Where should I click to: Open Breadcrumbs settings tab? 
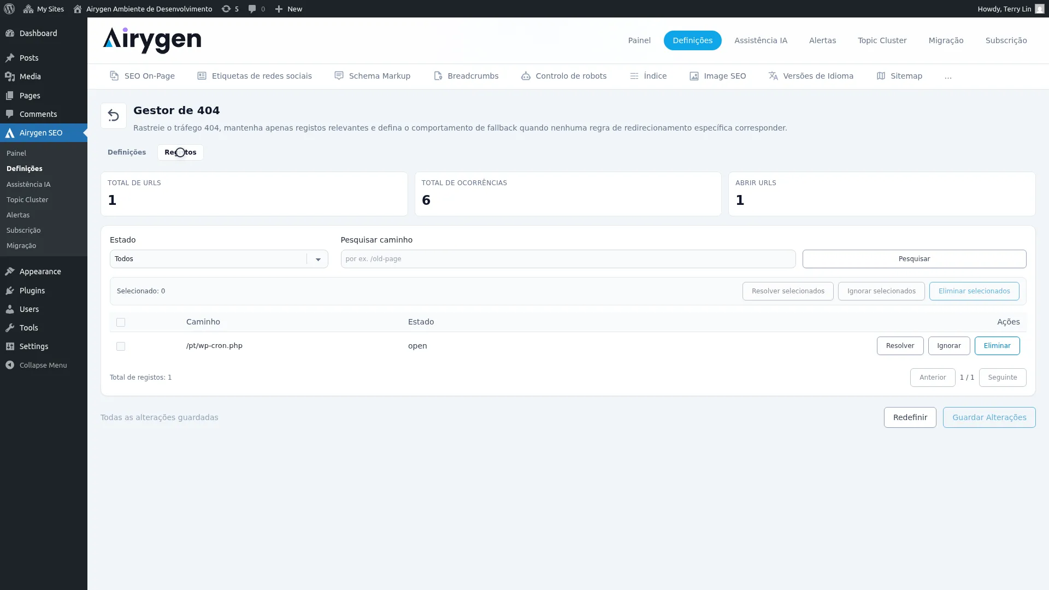[x=466, y=76]
